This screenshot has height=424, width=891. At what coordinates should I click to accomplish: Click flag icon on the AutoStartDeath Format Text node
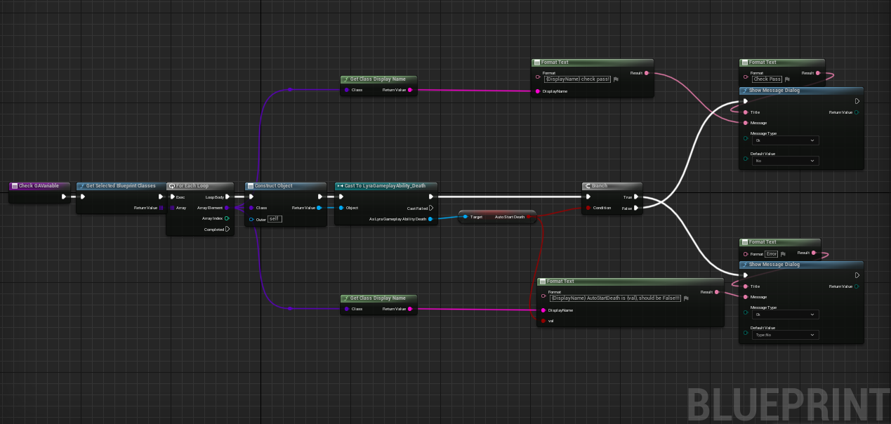pyautogui.click(x=686, y=298)
